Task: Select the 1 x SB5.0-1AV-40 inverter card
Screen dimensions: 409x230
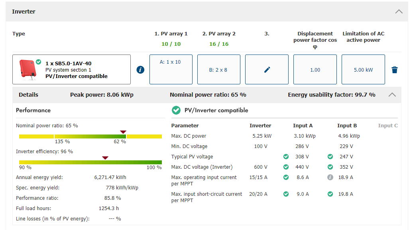Action: tap(71, 69)
